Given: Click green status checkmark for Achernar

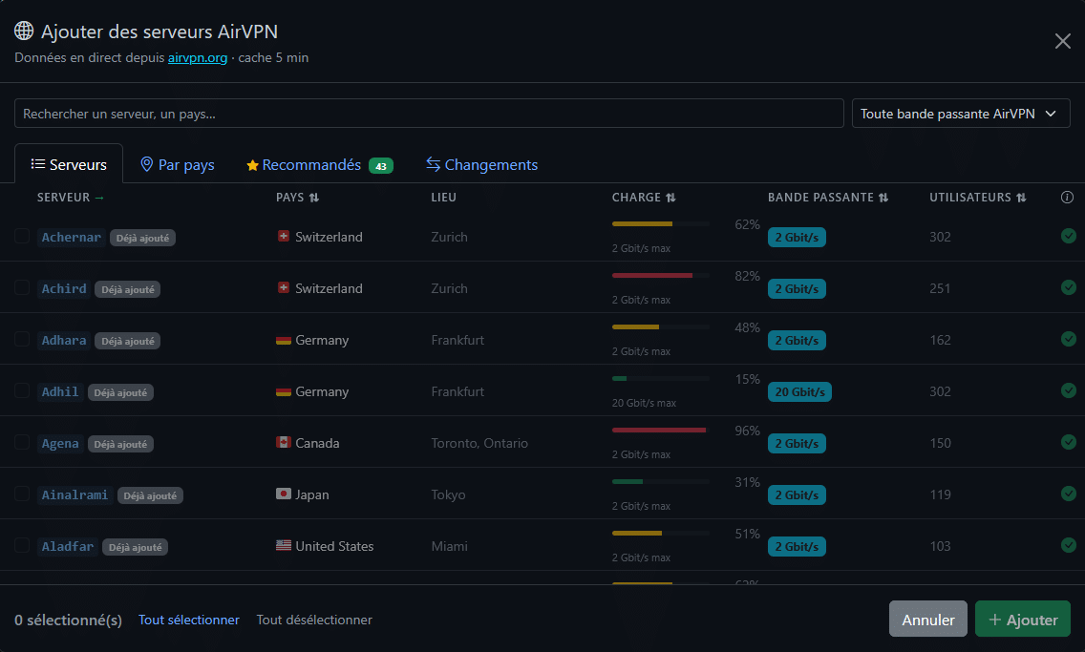Looking at the screenshot, I should coord(1069,236).
